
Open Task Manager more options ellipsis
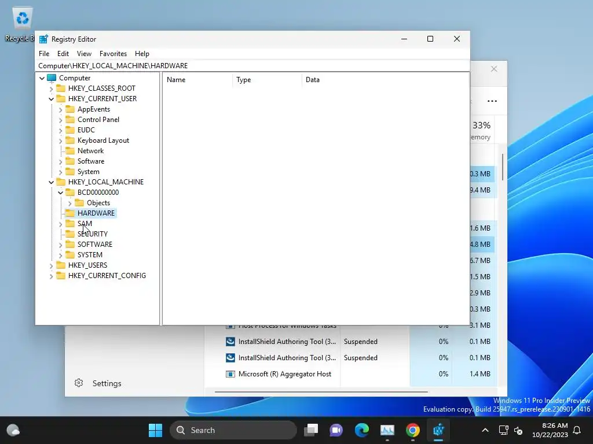point(492,101)
